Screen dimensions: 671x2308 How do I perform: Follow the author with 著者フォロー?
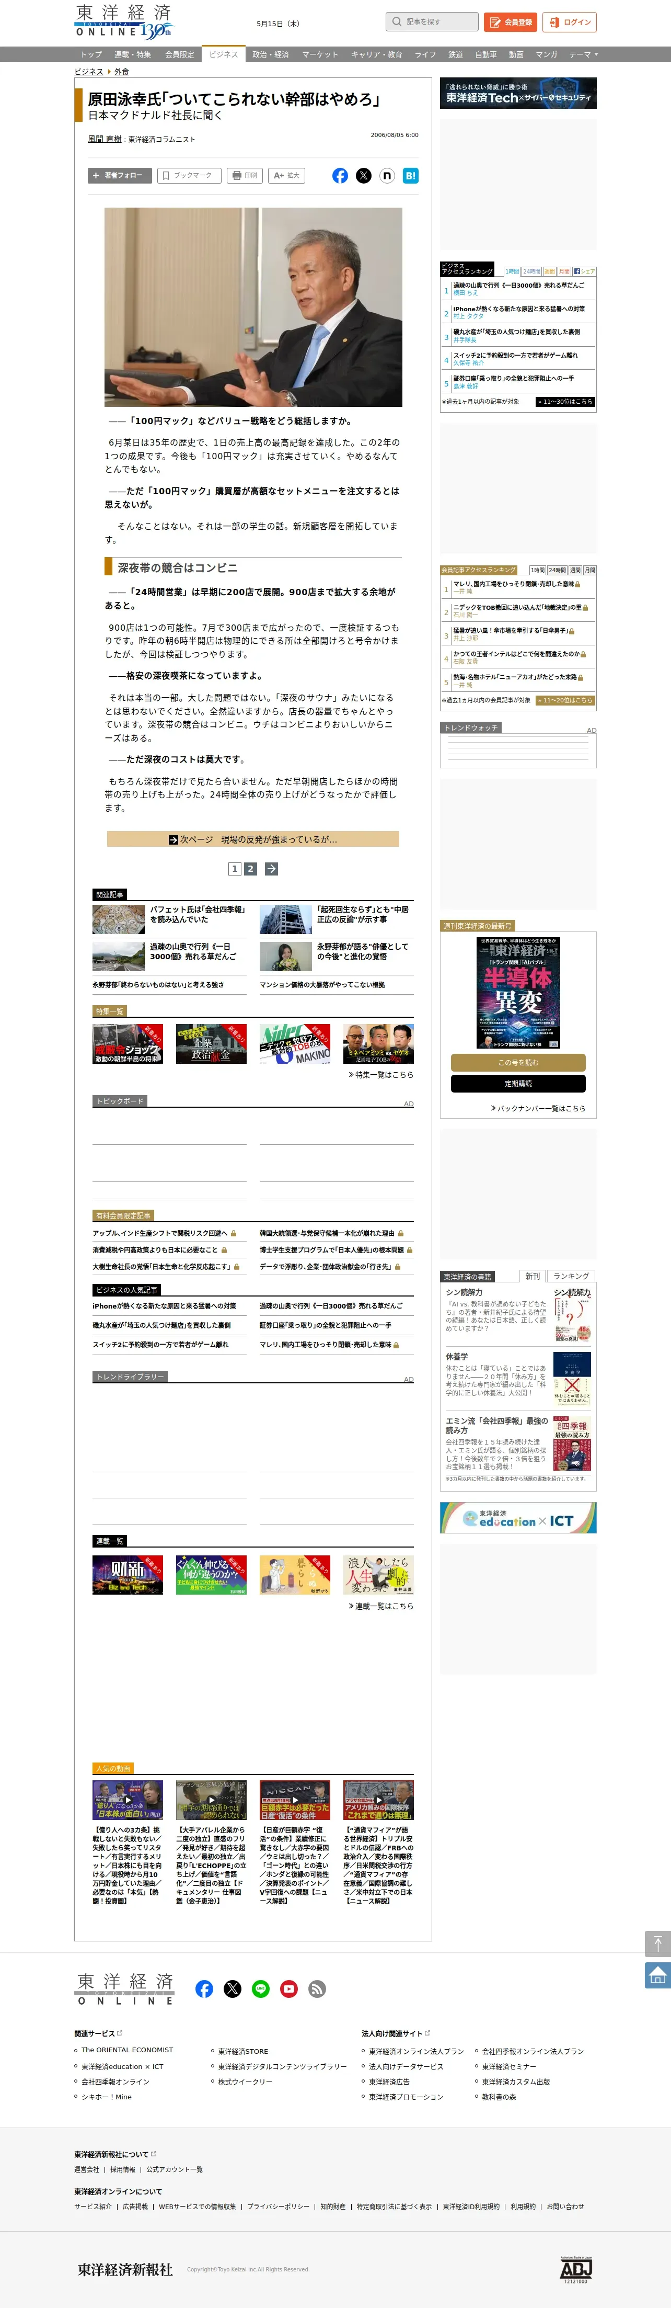click(x=119, y=176)
